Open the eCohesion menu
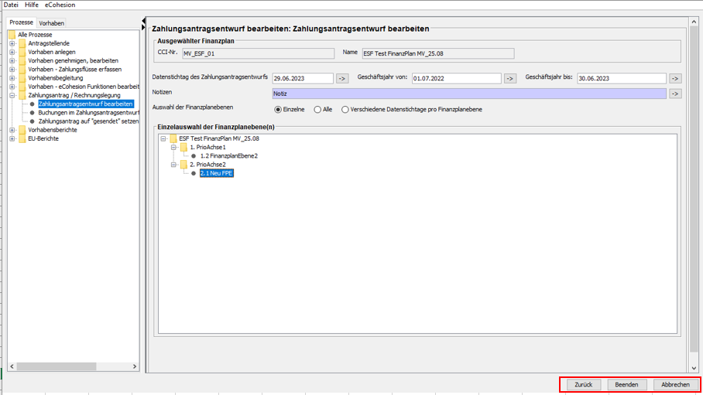The width and height of the screenshot is (703, 395). [60, 5]
